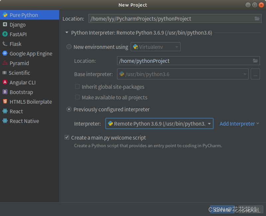Select the Pyramid project type
Screen dimensions: 266x216
(x=30, y=63)
